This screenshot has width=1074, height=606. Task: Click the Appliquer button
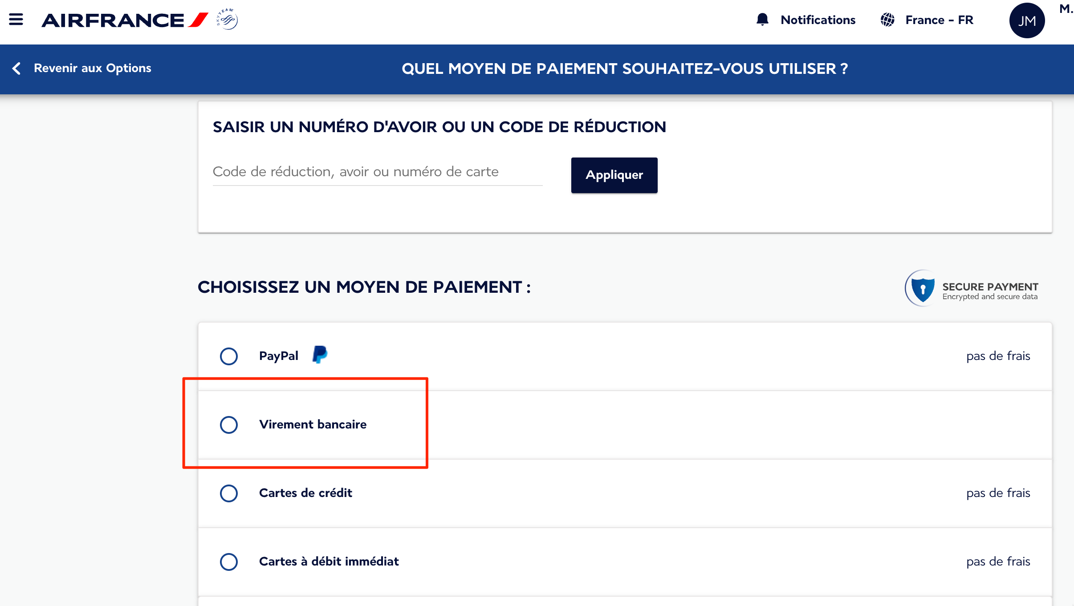[x=614, y=175]
